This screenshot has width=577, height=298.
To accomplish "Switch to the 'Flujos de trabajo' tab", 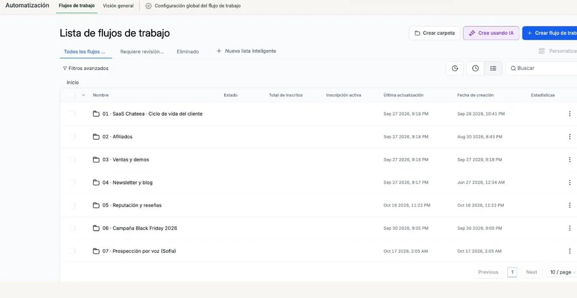I will pyautogui.click(x=76, y=6).
